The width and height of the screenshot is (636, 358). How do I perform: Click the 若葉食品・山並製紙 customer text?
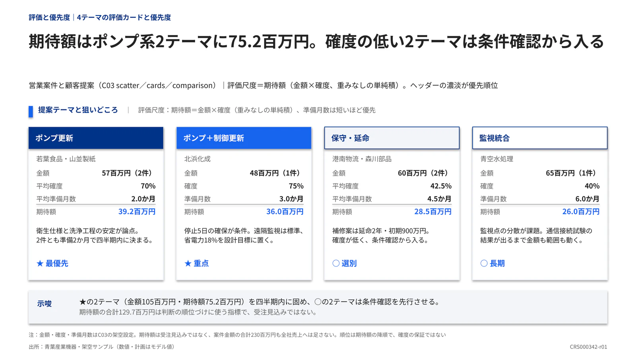tap(66, 159)
